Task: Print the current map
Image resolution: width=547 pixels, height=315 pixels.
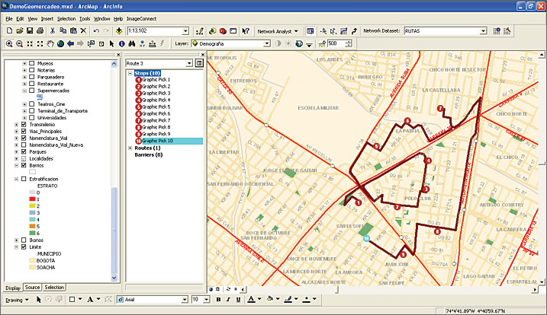Action: [x=40, y=31]
